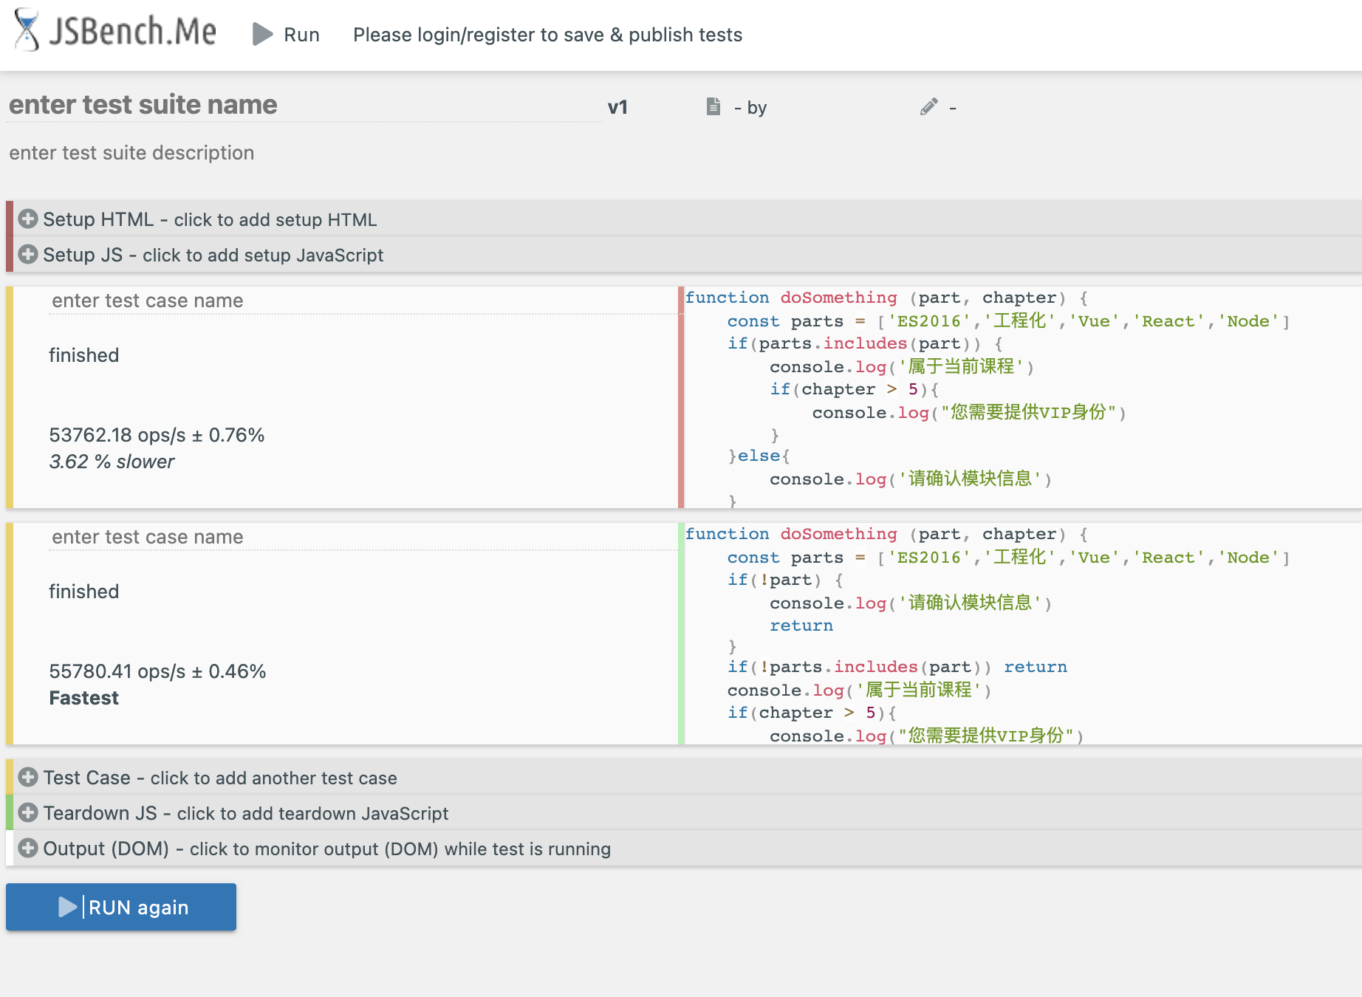1362x997 pixels.
Task: Click plus icon beside Setup HTML
Action: coord(28,219)
